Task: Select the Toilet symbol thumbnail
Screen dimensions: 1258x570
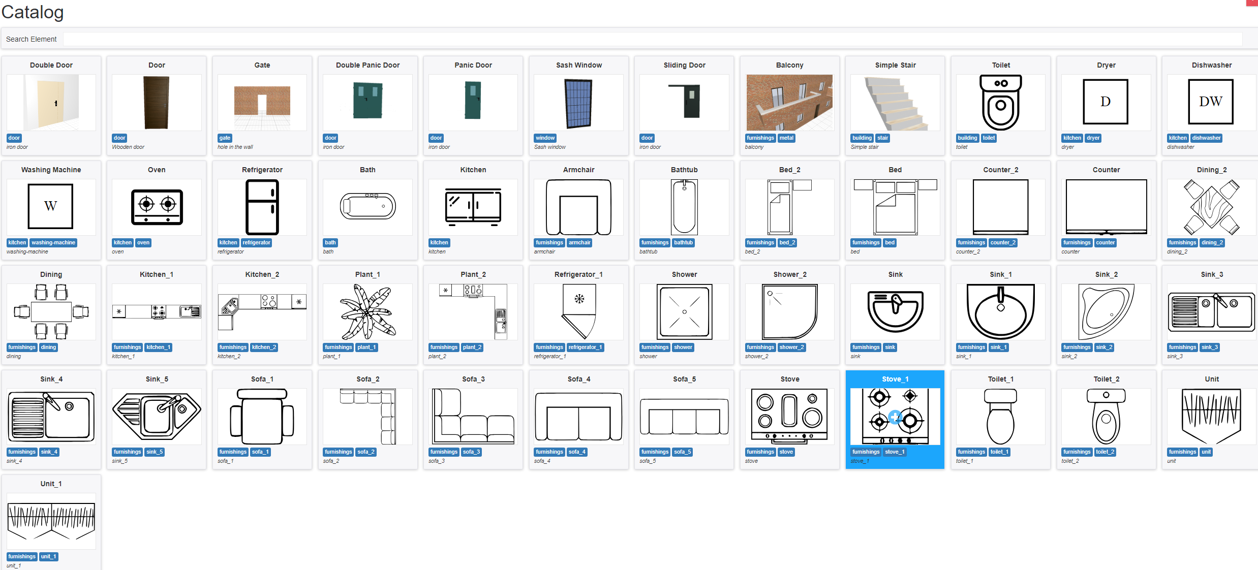Action: tap(1000, 102)
